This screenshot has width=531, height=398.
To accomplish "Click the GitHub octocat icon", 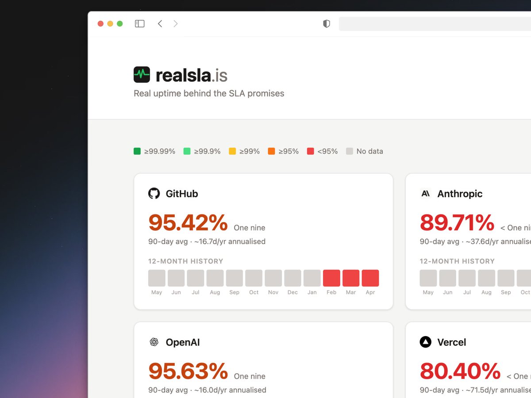I will pos(154,193).
